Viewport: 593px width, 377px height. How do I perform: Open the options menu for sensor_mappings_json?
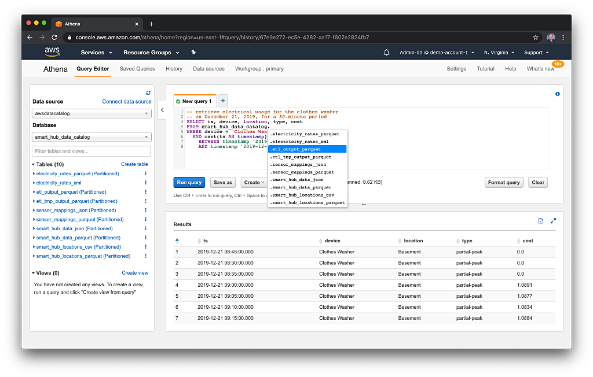(x=145, y=210)
